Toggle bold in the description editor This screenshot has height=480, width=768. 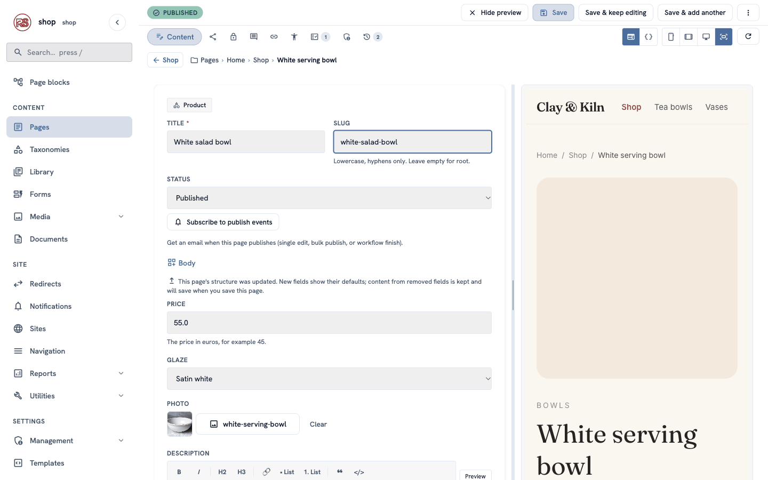pos(179,472)
